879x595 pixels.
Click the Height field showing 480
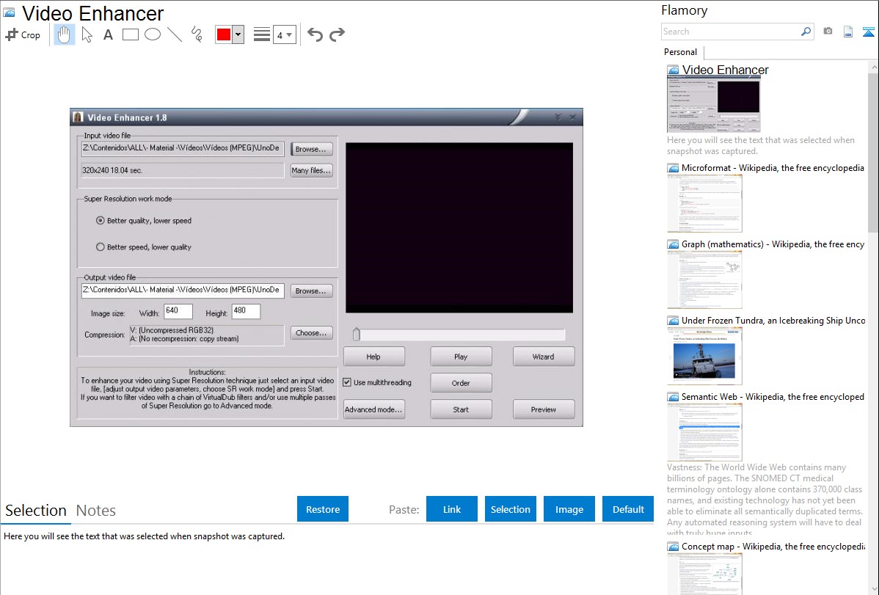(x=246, y=311)
